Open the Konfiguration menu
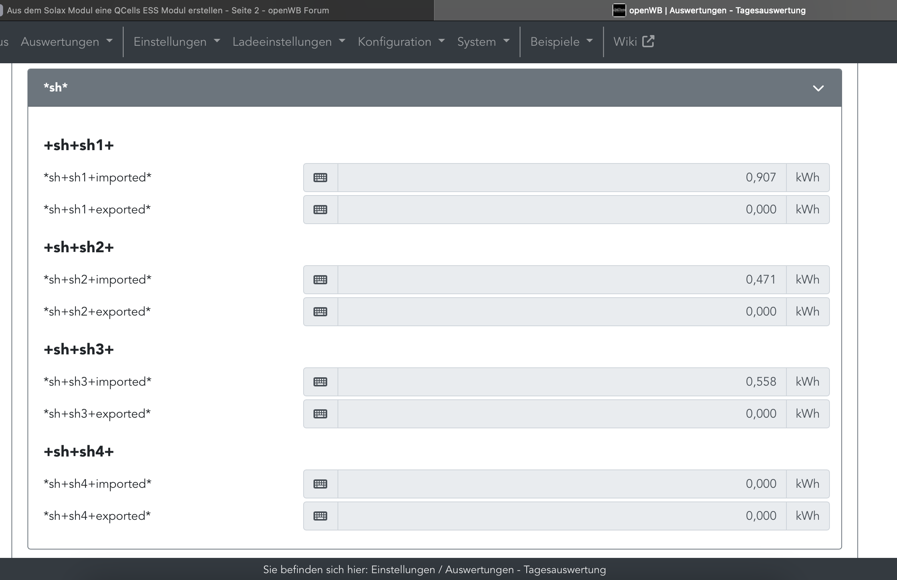Viewport: 897px width, 580px height. (x=401, y=42)
